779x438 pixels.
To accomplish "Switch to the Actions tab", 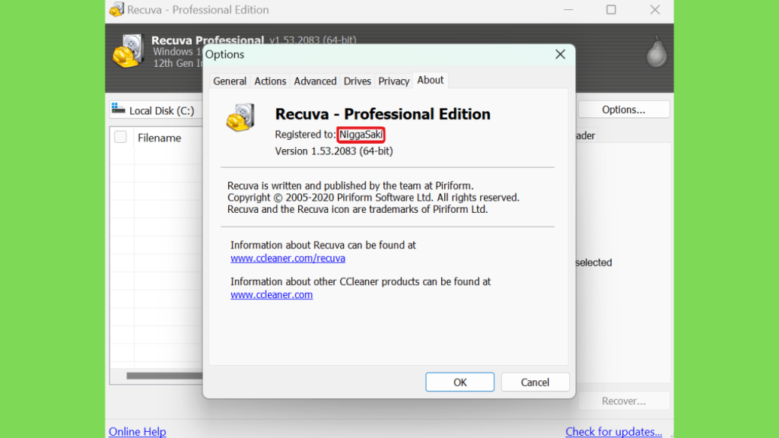I will [270, 81].
